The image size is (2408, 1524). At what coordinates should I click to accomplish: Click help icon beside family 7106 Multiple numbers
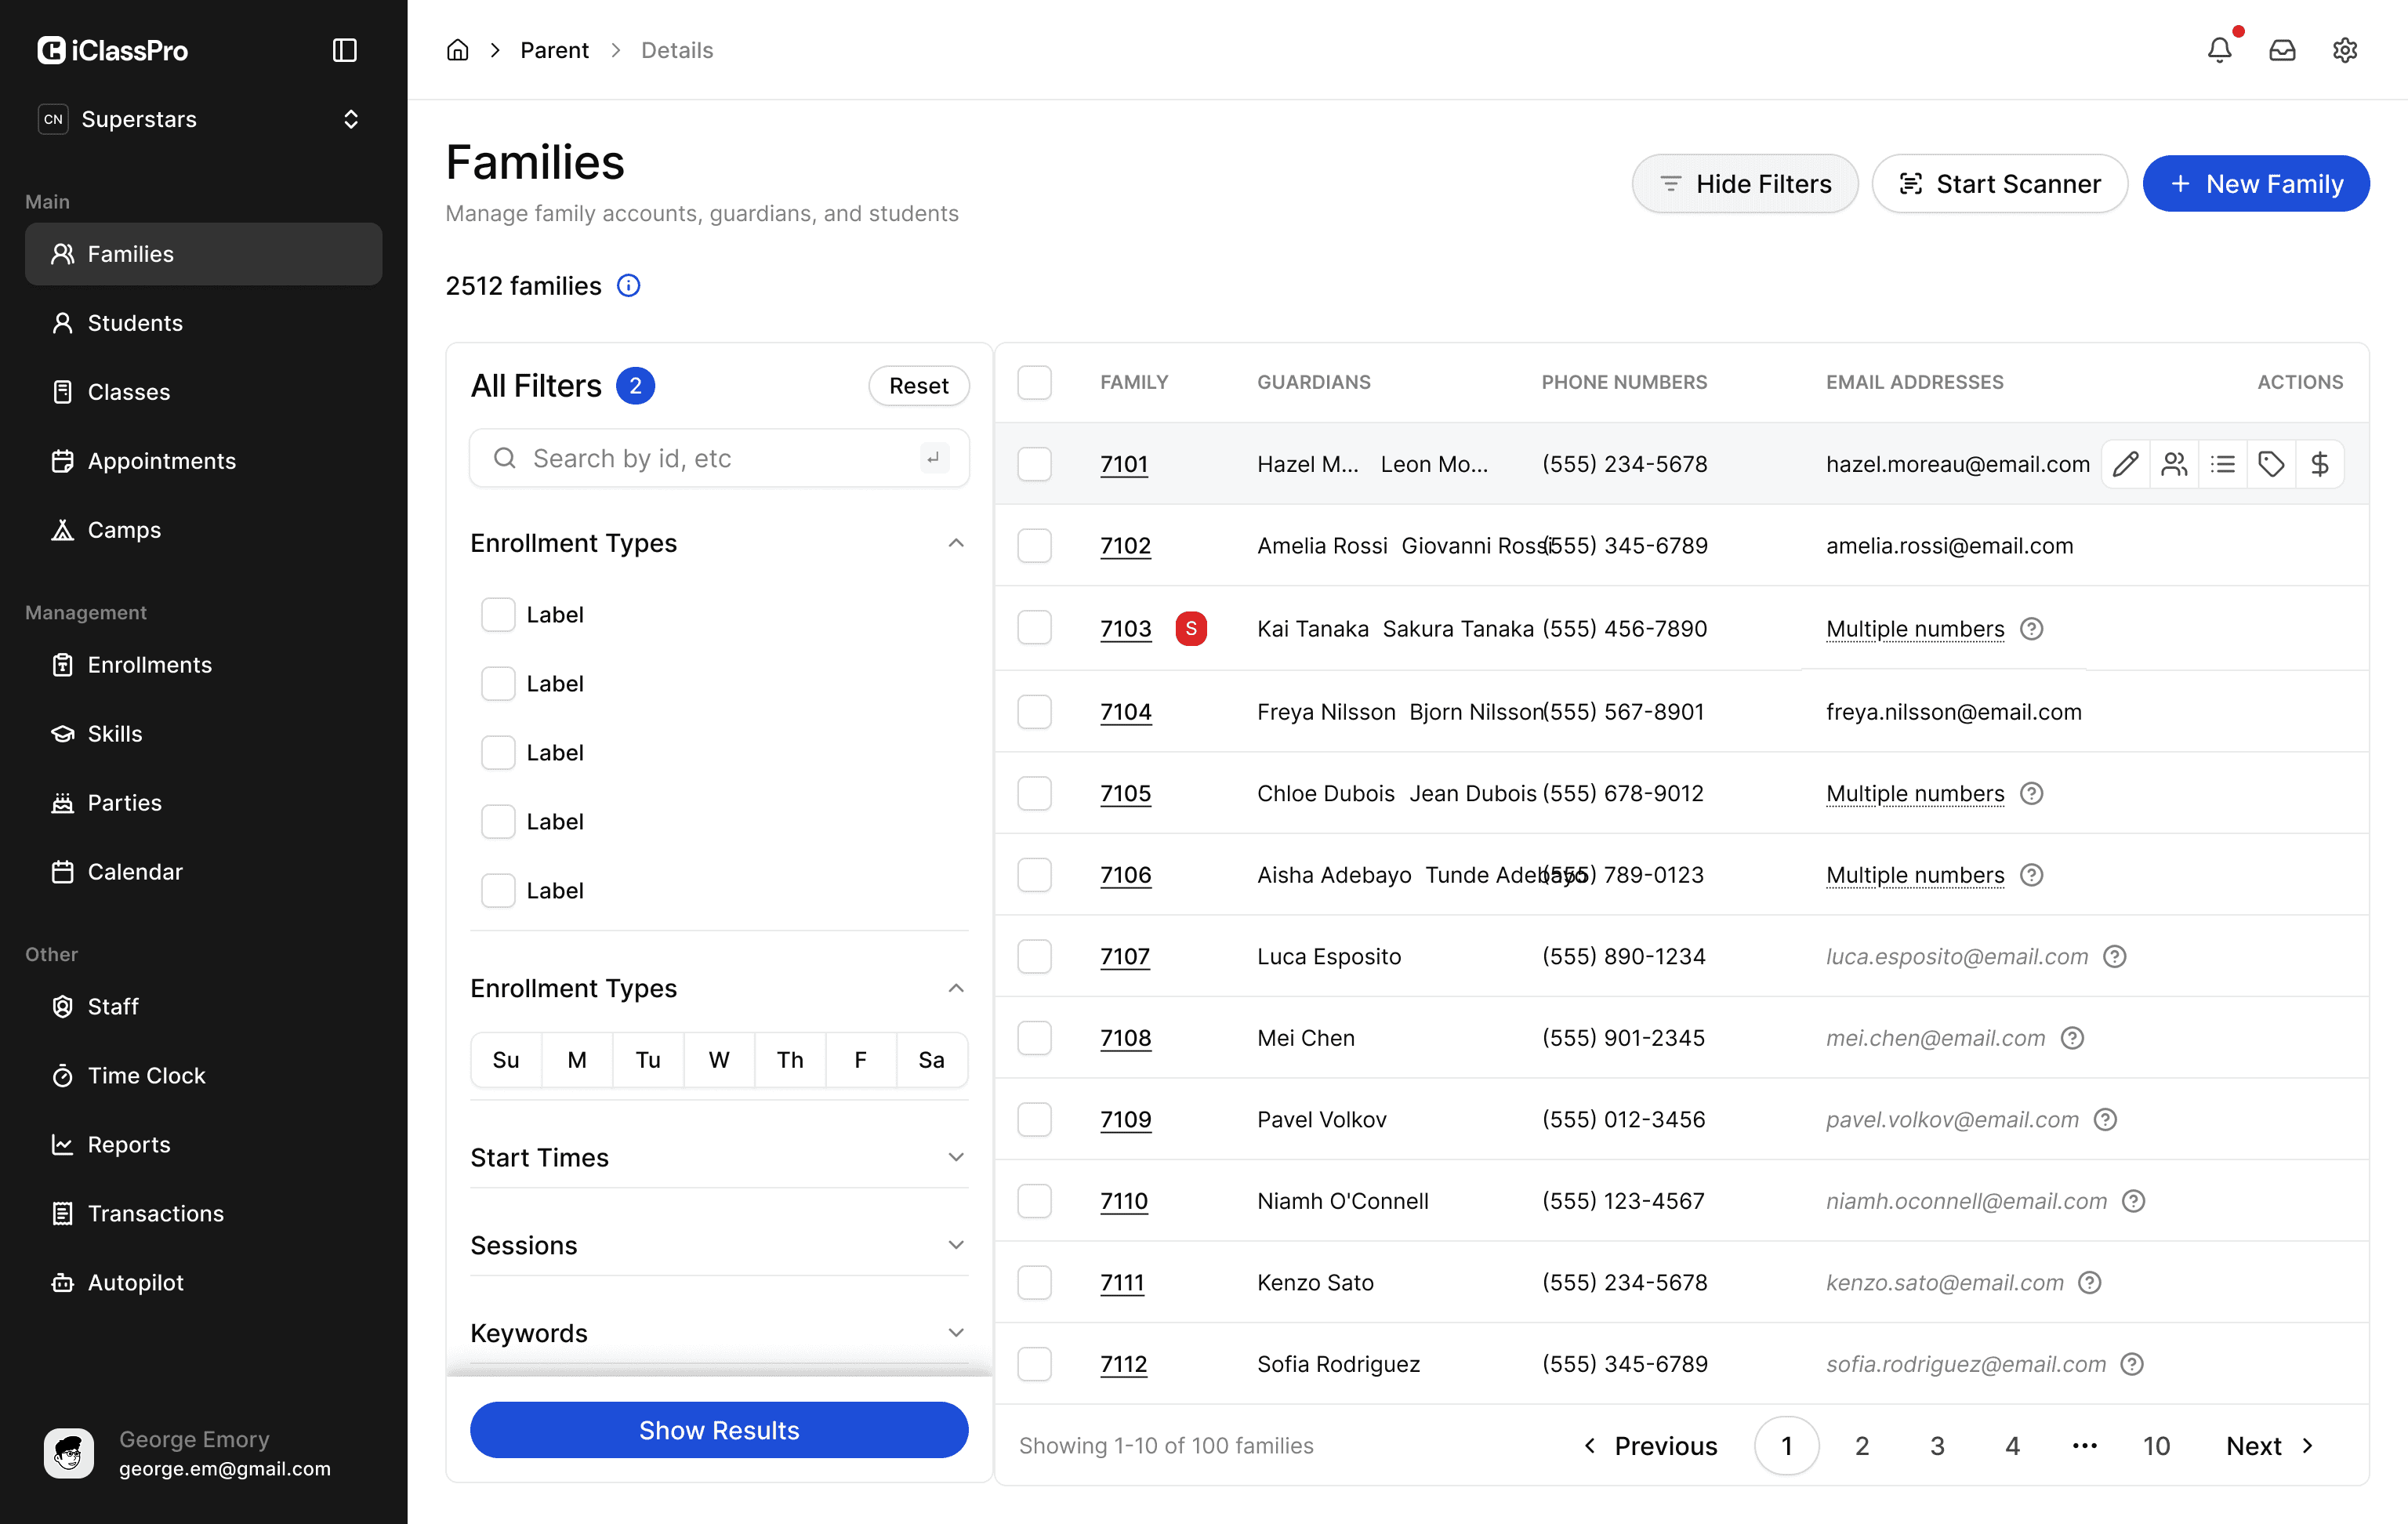[x=2031, y=875]
